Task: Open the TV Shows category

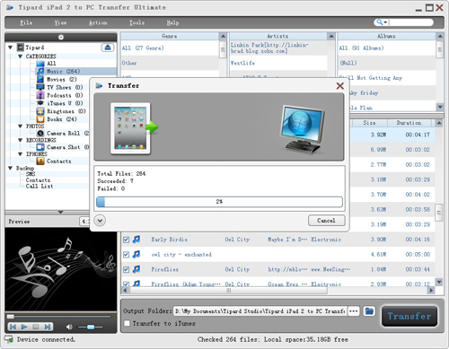Action: click(65, 87)
